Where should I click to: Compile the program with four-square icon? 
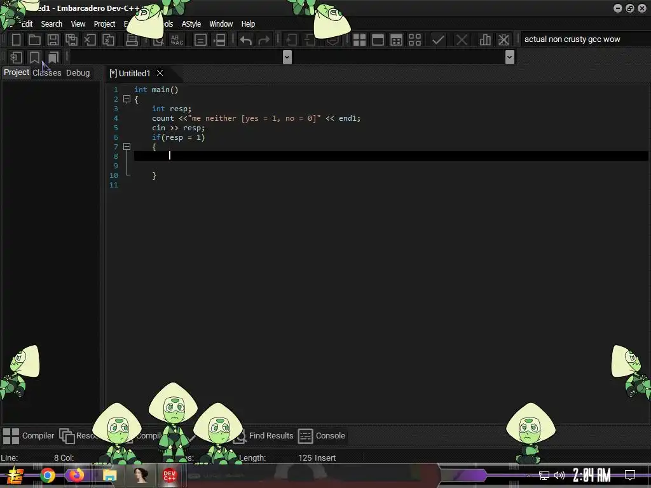point(360,40)
